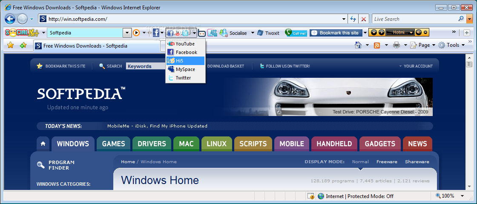Click the green Call me button
The width and height of the screenshot is (477, 204).
(x=296, y=33)
